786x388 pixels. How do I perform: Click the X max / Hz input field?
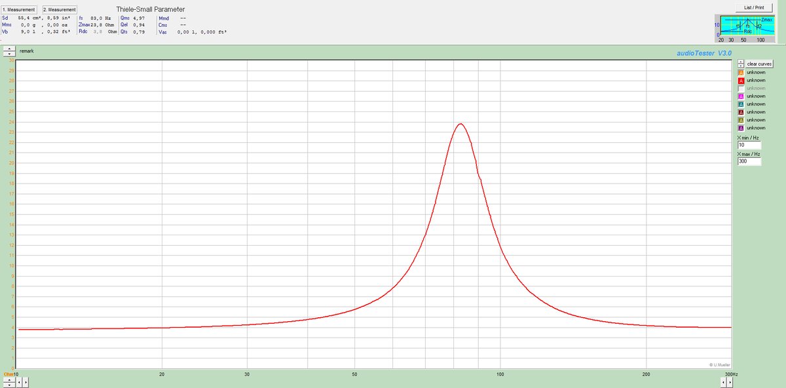(x=749, y=161)
